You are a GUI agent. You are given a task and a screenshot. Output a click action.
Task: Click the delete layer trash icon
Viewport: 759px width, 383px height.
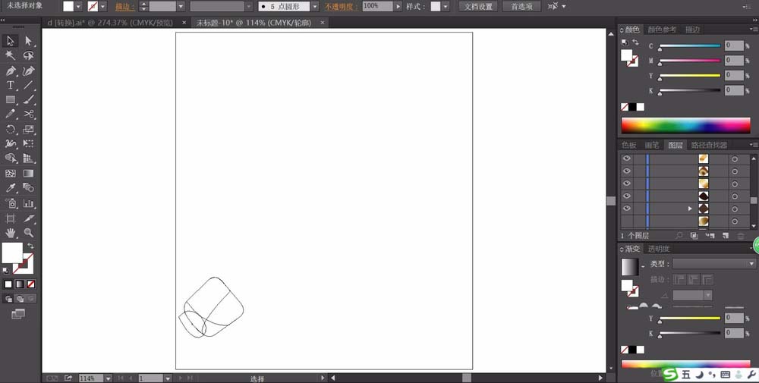[x=741, y=236]
